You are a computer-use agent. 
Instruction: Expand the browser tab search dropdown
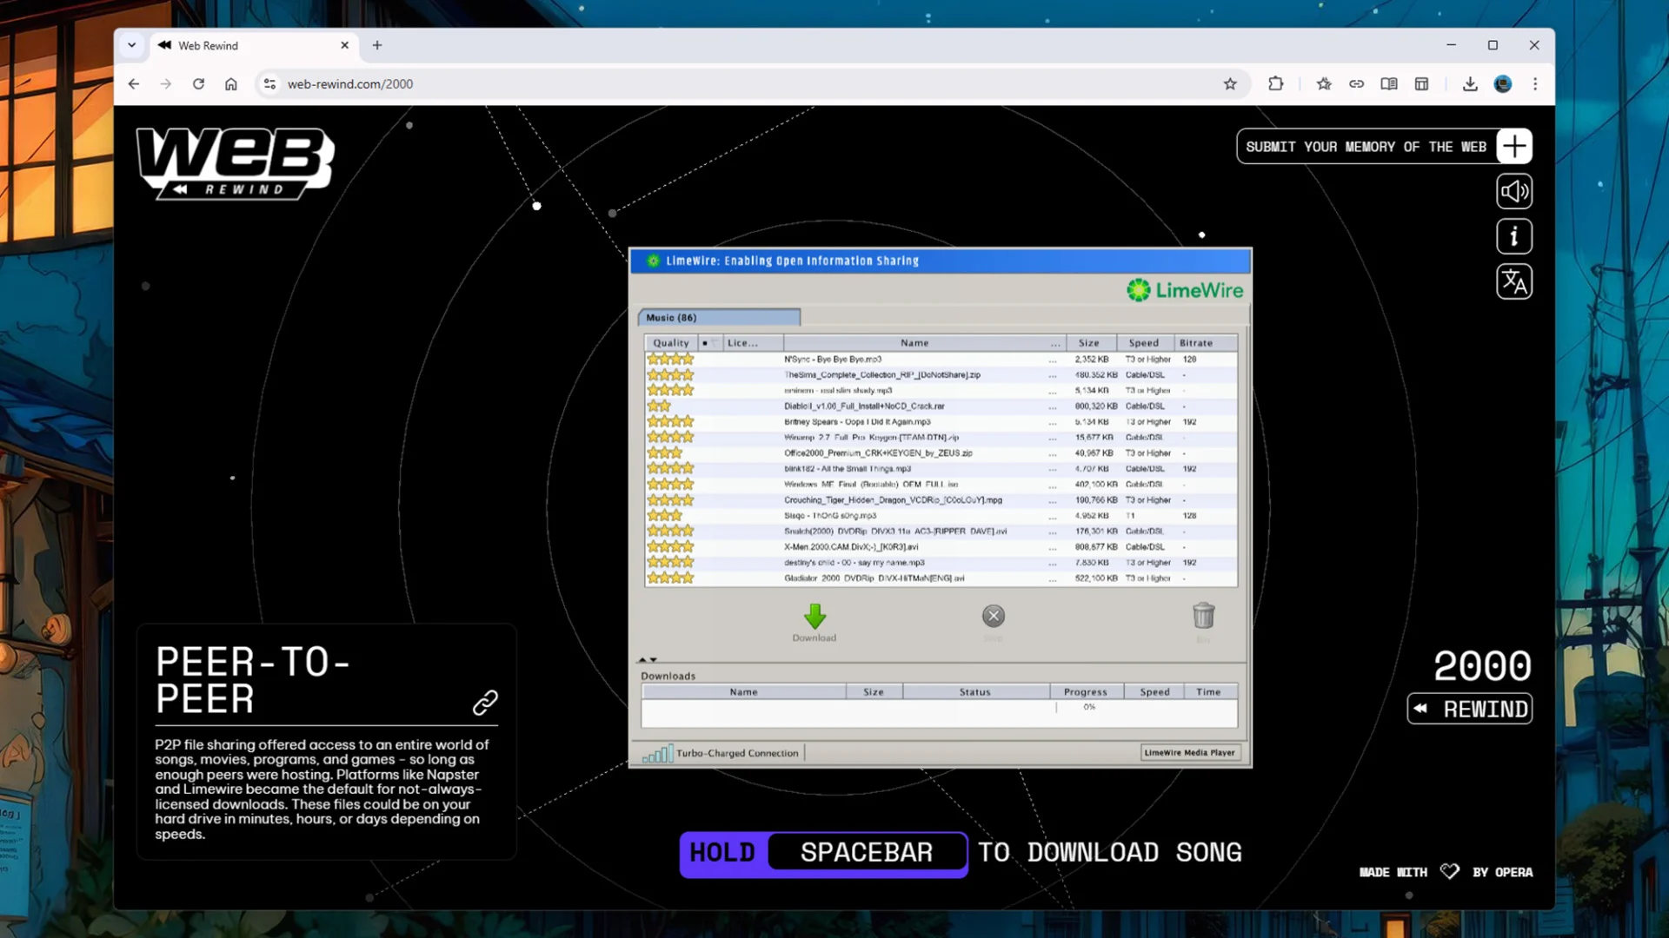[x=131, y=45]
